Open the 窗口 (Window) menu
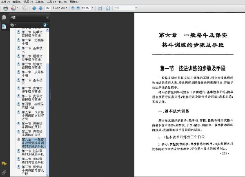The image size is (245, 177). point(62,2)
